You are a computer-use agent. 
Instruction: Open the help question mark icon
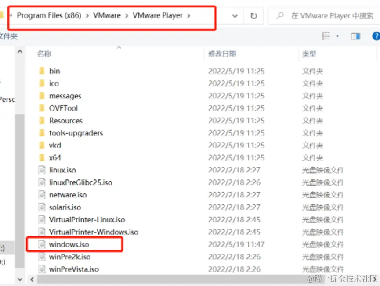(x=376, y=36)
